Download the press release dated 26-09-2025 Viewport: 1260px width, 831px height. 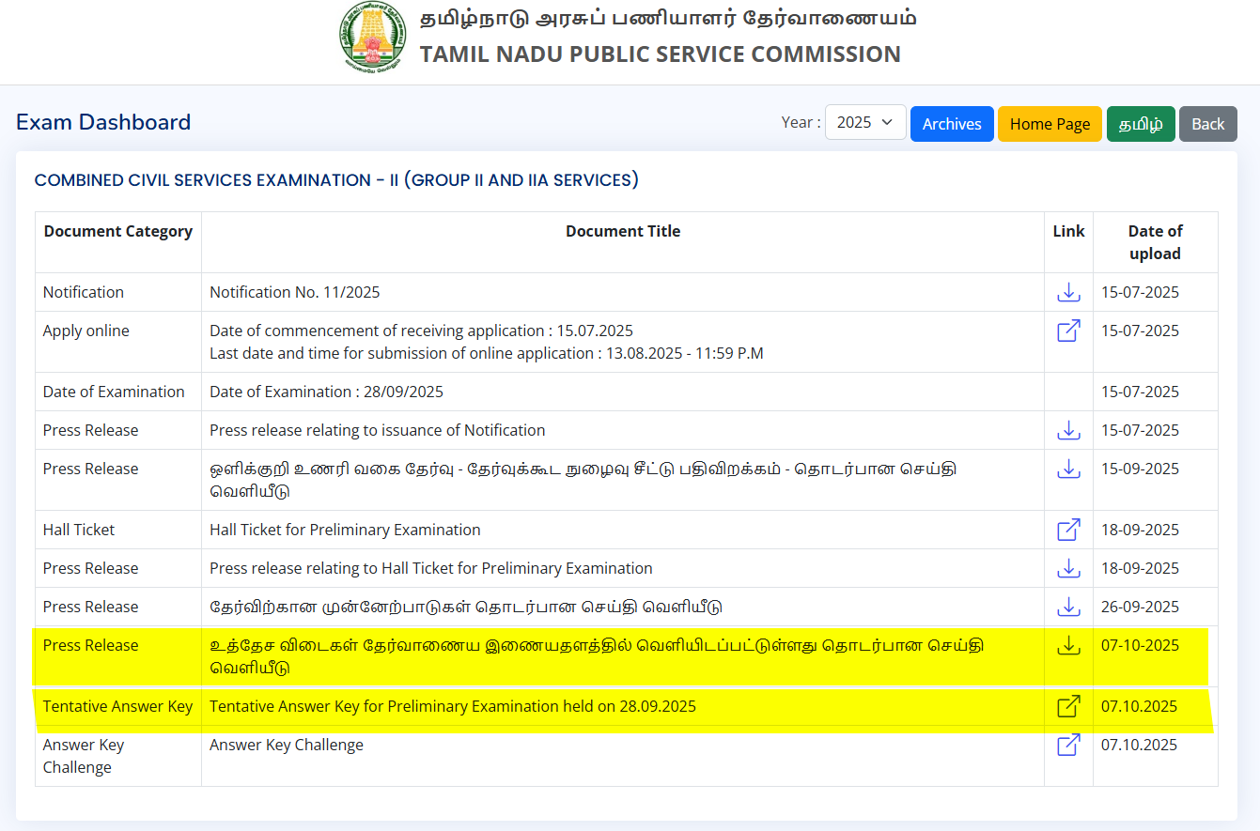[1068, 607]
